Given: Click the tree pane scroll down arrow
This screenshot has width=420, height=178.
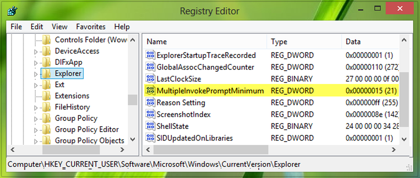Looking at the screenshot, I should 133,139.
